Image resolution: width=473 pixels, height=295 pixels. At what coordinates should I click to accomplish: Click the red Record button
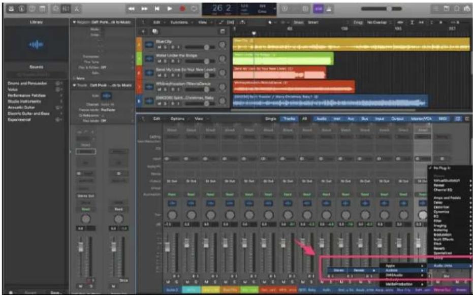[x=182, y=9]
